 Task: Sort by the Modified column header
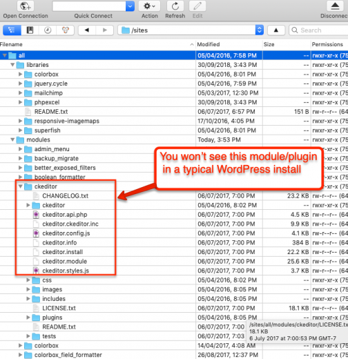(x=209, y=44)
